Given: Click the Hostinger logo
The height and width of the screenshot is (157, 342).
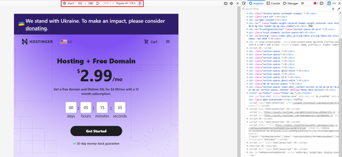Looking at the screenshot, I should coord(37,42).
